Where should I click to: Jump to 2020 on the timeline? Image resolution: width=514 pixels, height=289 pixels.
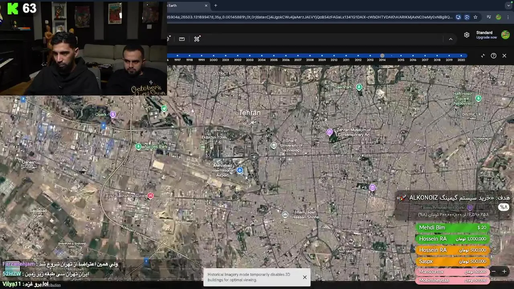(461, 60)
